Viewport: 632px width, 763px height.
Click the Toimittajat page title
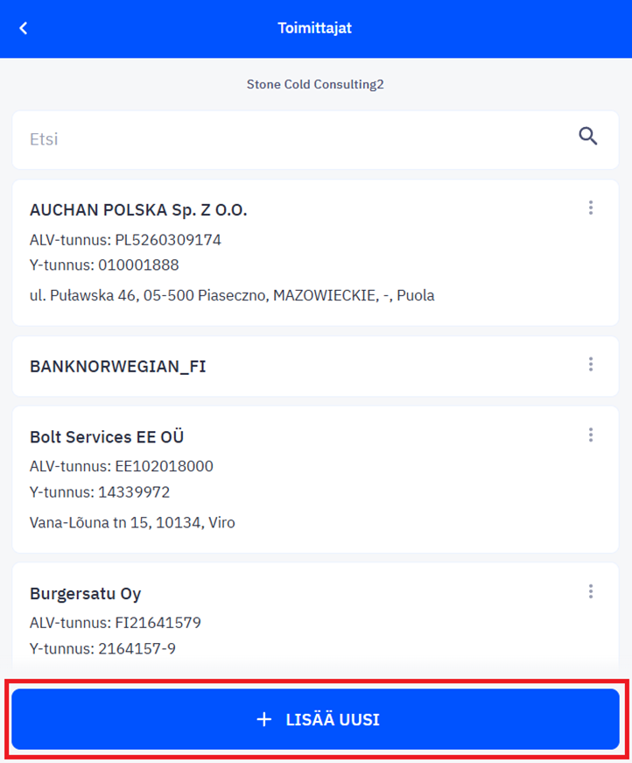point(315,28)
